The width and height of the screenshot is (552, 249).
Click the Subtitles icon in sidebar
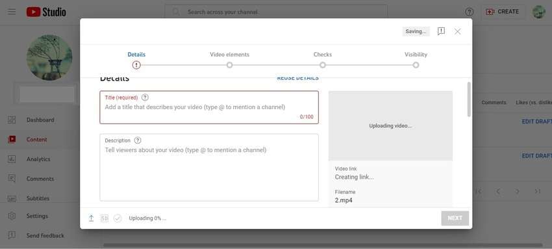(x=12, y=199)
